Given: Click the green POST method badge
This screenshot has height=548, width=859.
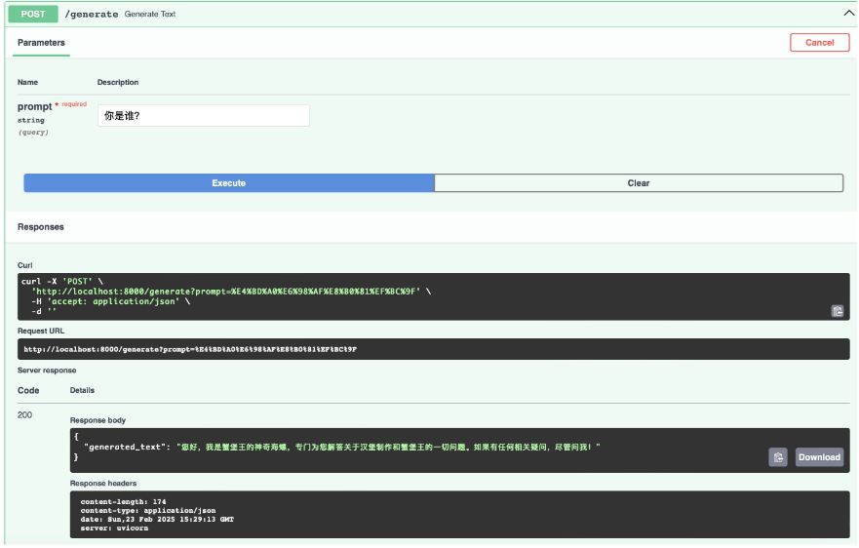Looking at the screenshot, I should coord(33,15).
